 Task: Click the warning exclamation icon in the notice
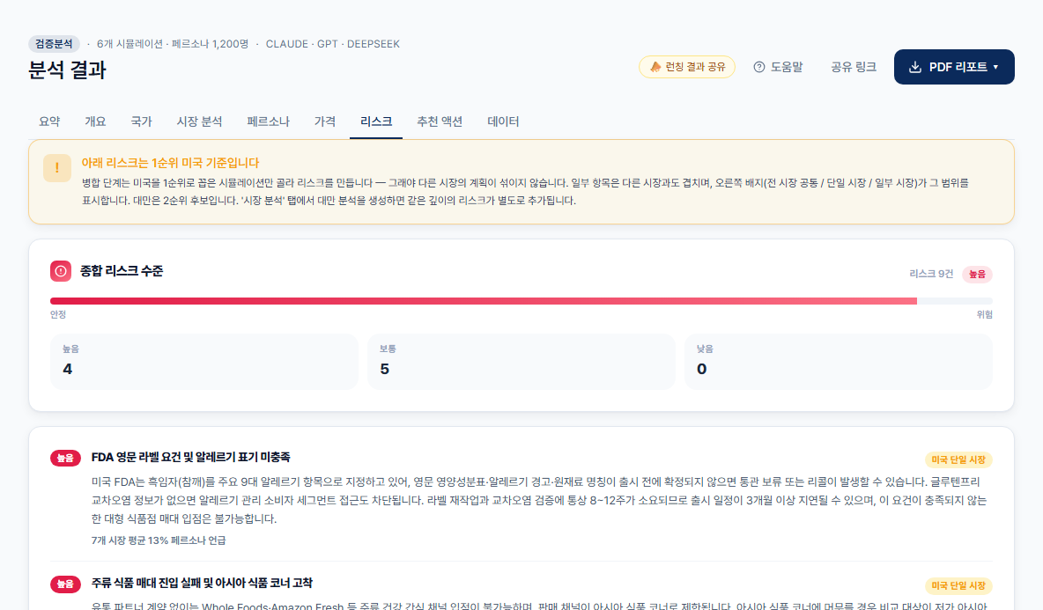(57, 168)
